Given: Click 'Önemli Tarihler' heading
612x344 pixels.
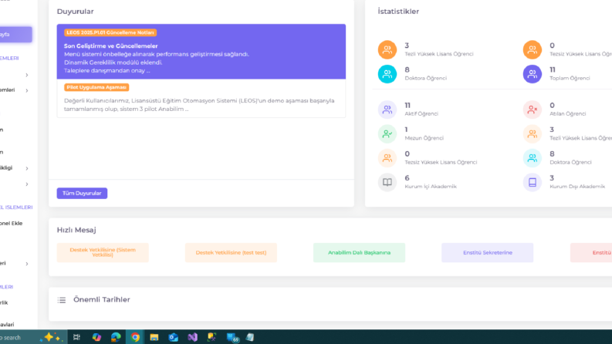Looking at the screenshot, I should (102, 299).
